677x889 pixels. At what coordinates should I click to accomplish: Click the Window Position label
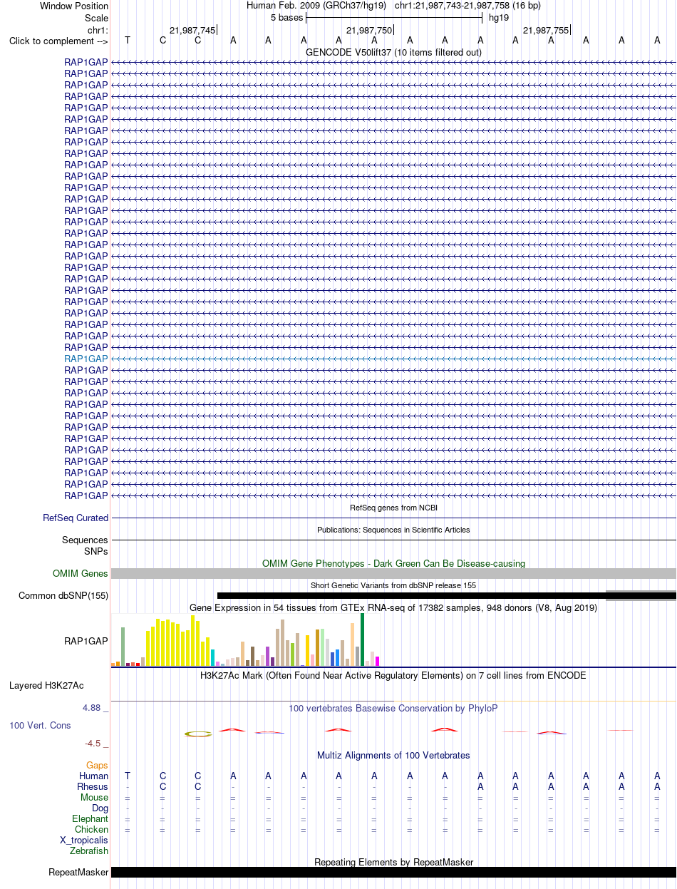coord(74,6)
